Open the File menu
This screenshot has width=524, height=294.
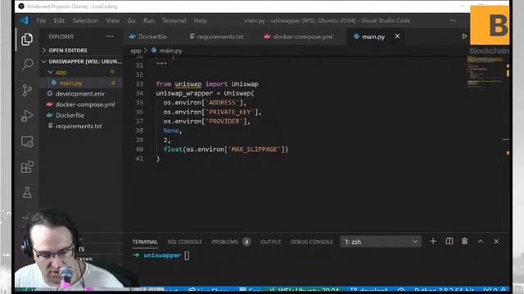(x=41, y=20)
